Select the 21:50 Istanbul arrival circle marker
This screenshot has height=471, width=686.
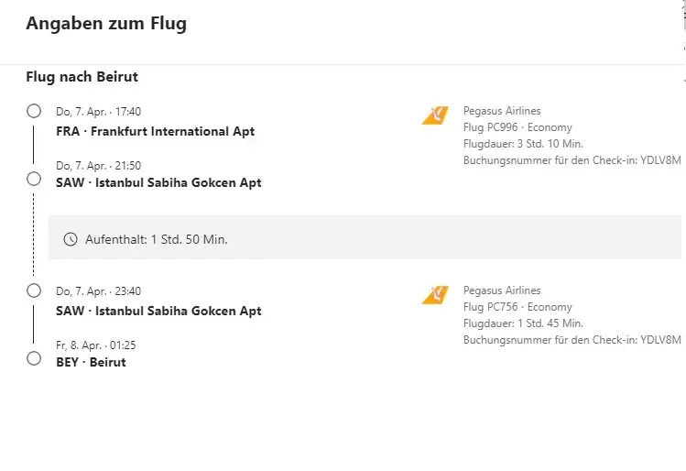pyautogui.click(x=34, y=179)
